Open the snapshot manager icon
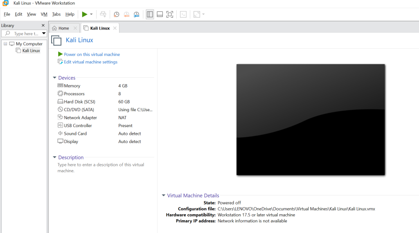Screen dimensions: 419x233 [x=136, y=14]
